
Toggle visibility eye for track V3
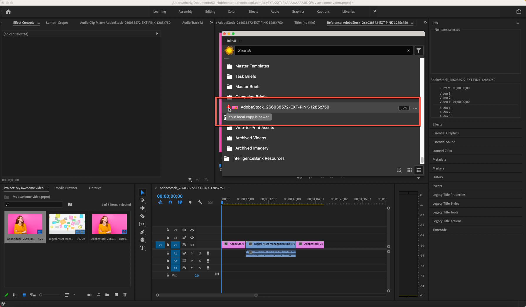pos(192,230)
